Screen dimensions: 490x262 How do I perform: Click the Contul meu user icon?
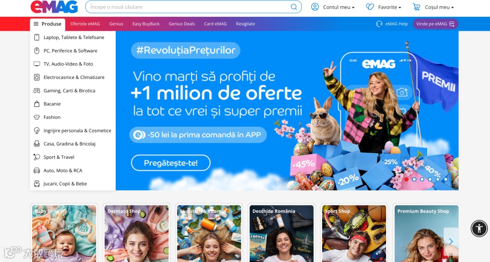[x=315, y=7]
